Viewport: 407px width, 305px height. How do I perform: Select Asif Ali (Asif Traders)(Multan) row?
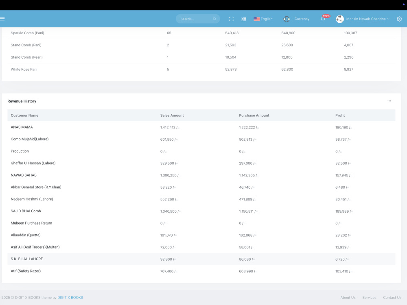201,247
